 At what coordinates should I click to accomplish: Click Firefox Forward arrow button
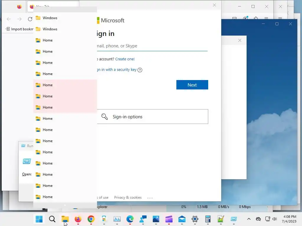(19, 19)
